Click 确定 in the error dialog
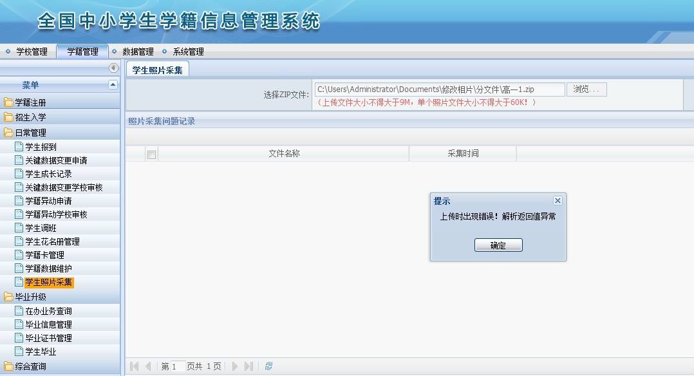Viewport: 694px width, 376px height. pos(498,245)
